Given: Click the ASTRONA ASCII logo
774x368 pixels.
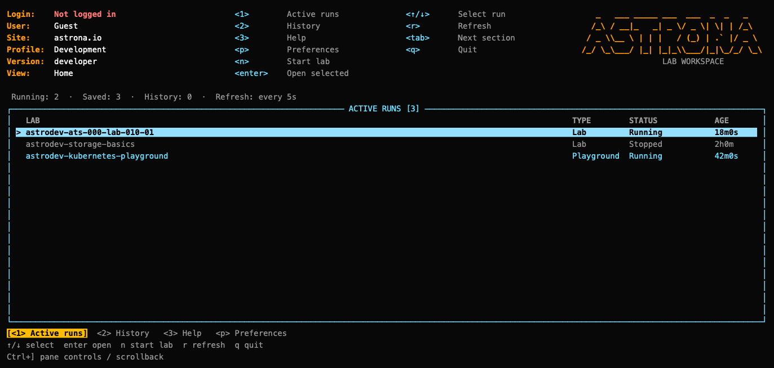Looking at the screenshot, I should 672,34.
